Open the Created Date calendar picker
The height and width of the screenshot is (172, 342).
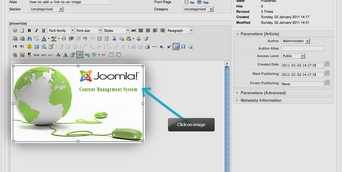tap(327, 64)
